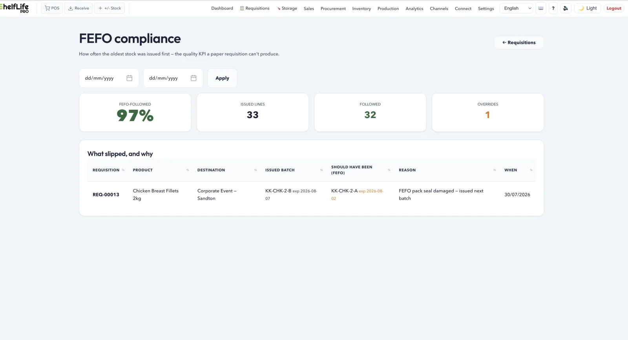Open the Channels menu
628x340 pixels.
pos(439,9)
